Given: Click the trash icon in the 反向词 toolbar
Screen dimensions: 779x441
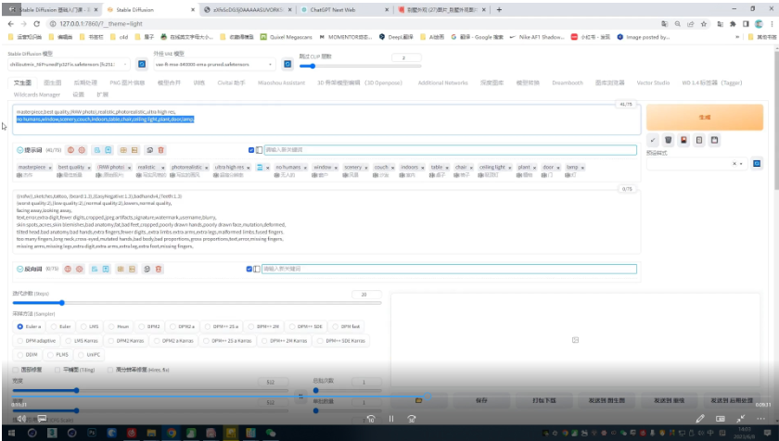Looking at the screenshot, I should pos(159,269).
